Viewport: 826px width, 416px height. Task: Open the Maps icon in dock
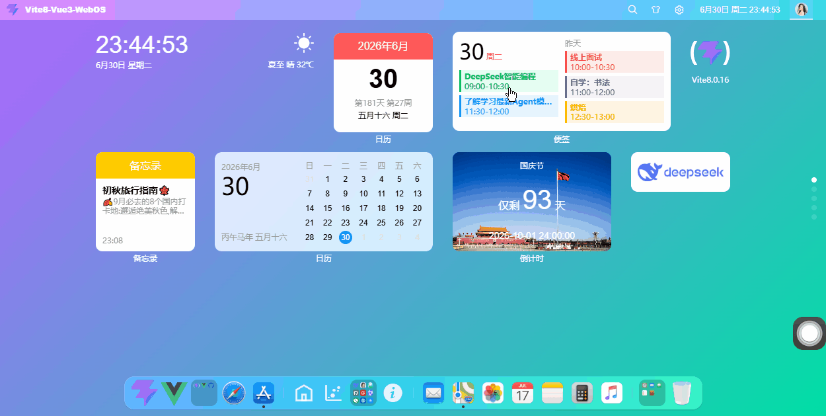tap(463, 393)
